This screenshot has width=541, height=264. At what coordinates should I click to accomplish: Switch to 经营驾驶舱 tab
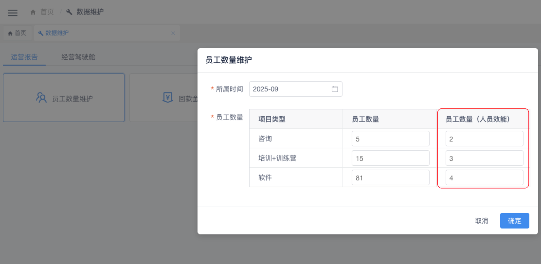(x=78, y=57)
